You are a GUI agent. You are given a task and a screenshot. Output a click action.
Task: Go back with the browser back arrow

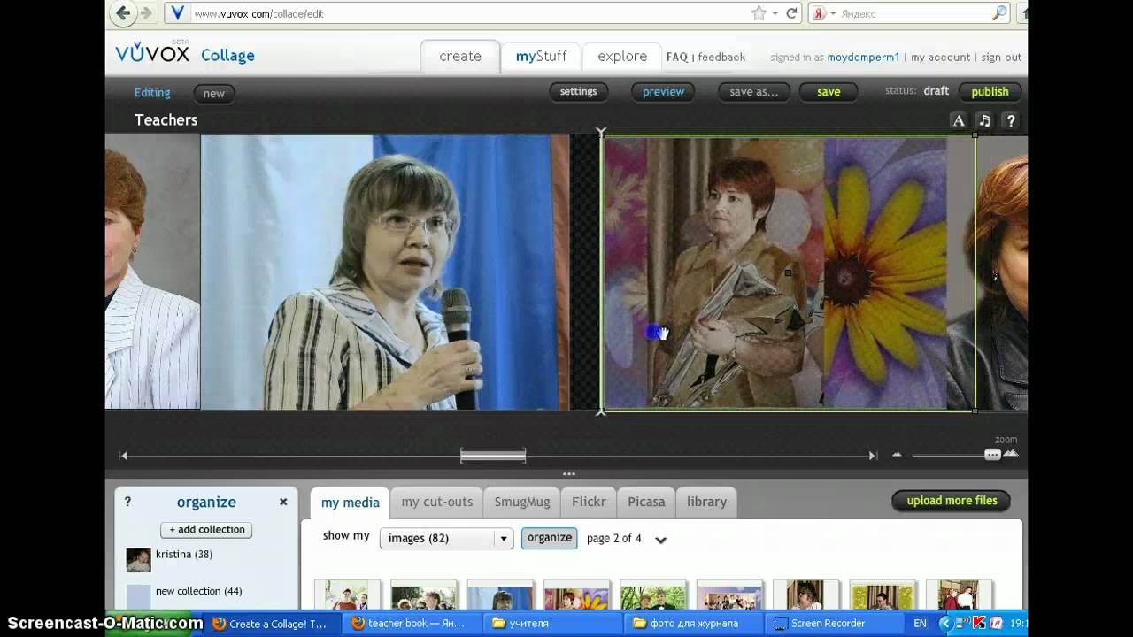click(123, 12)
